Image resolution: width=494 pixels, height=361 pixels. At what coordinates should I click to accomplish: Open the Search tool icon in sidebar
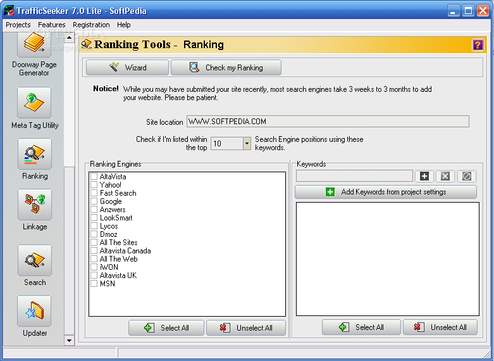pyautogui.click(x=35, y=260)
